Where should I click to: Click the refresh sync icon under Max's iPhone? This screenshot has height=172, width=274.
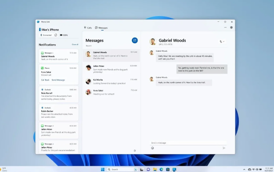coord(56,35)
